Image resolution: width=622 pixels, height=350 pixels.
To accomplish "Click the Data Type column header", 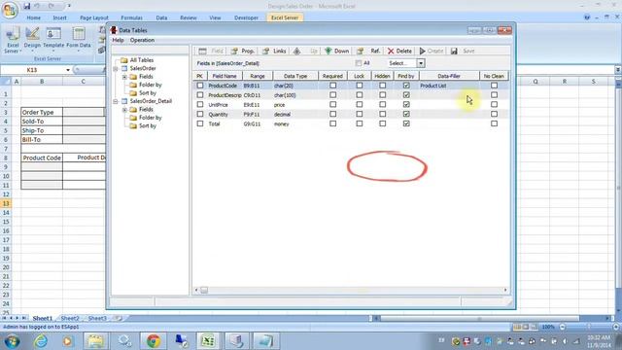I will [x=295, y=76].
